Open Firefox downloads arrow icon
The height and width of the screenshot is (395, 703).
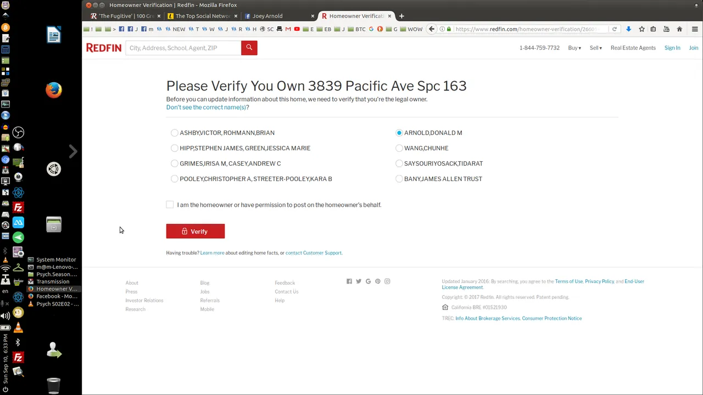coord(628,29)
